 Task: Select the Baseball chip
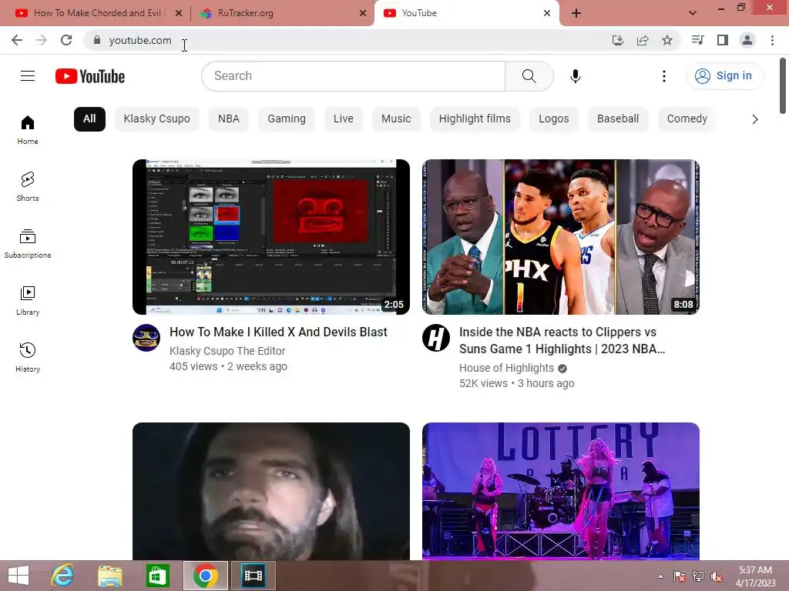[x=618, y=119]
